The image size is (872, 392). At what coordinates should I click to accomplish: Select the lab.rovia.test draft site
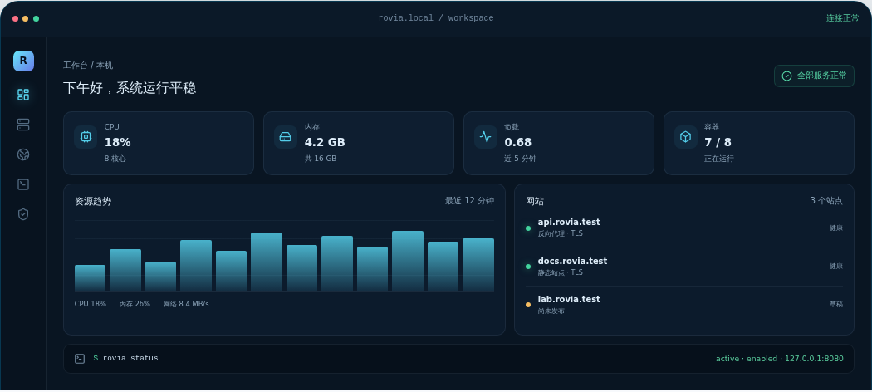pos(684,305)
